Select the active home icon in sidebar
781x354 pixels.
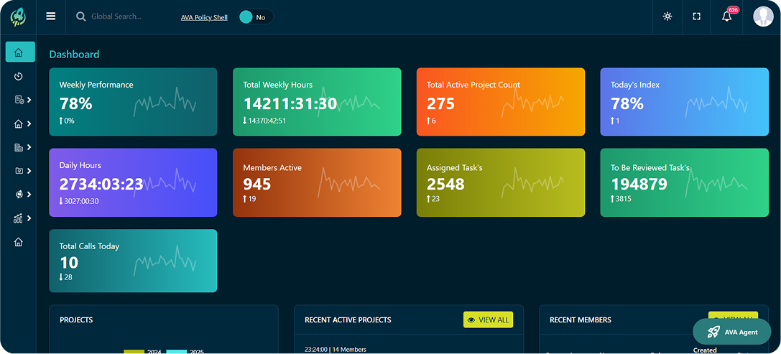pyautogui.click(x=19, y=52)
